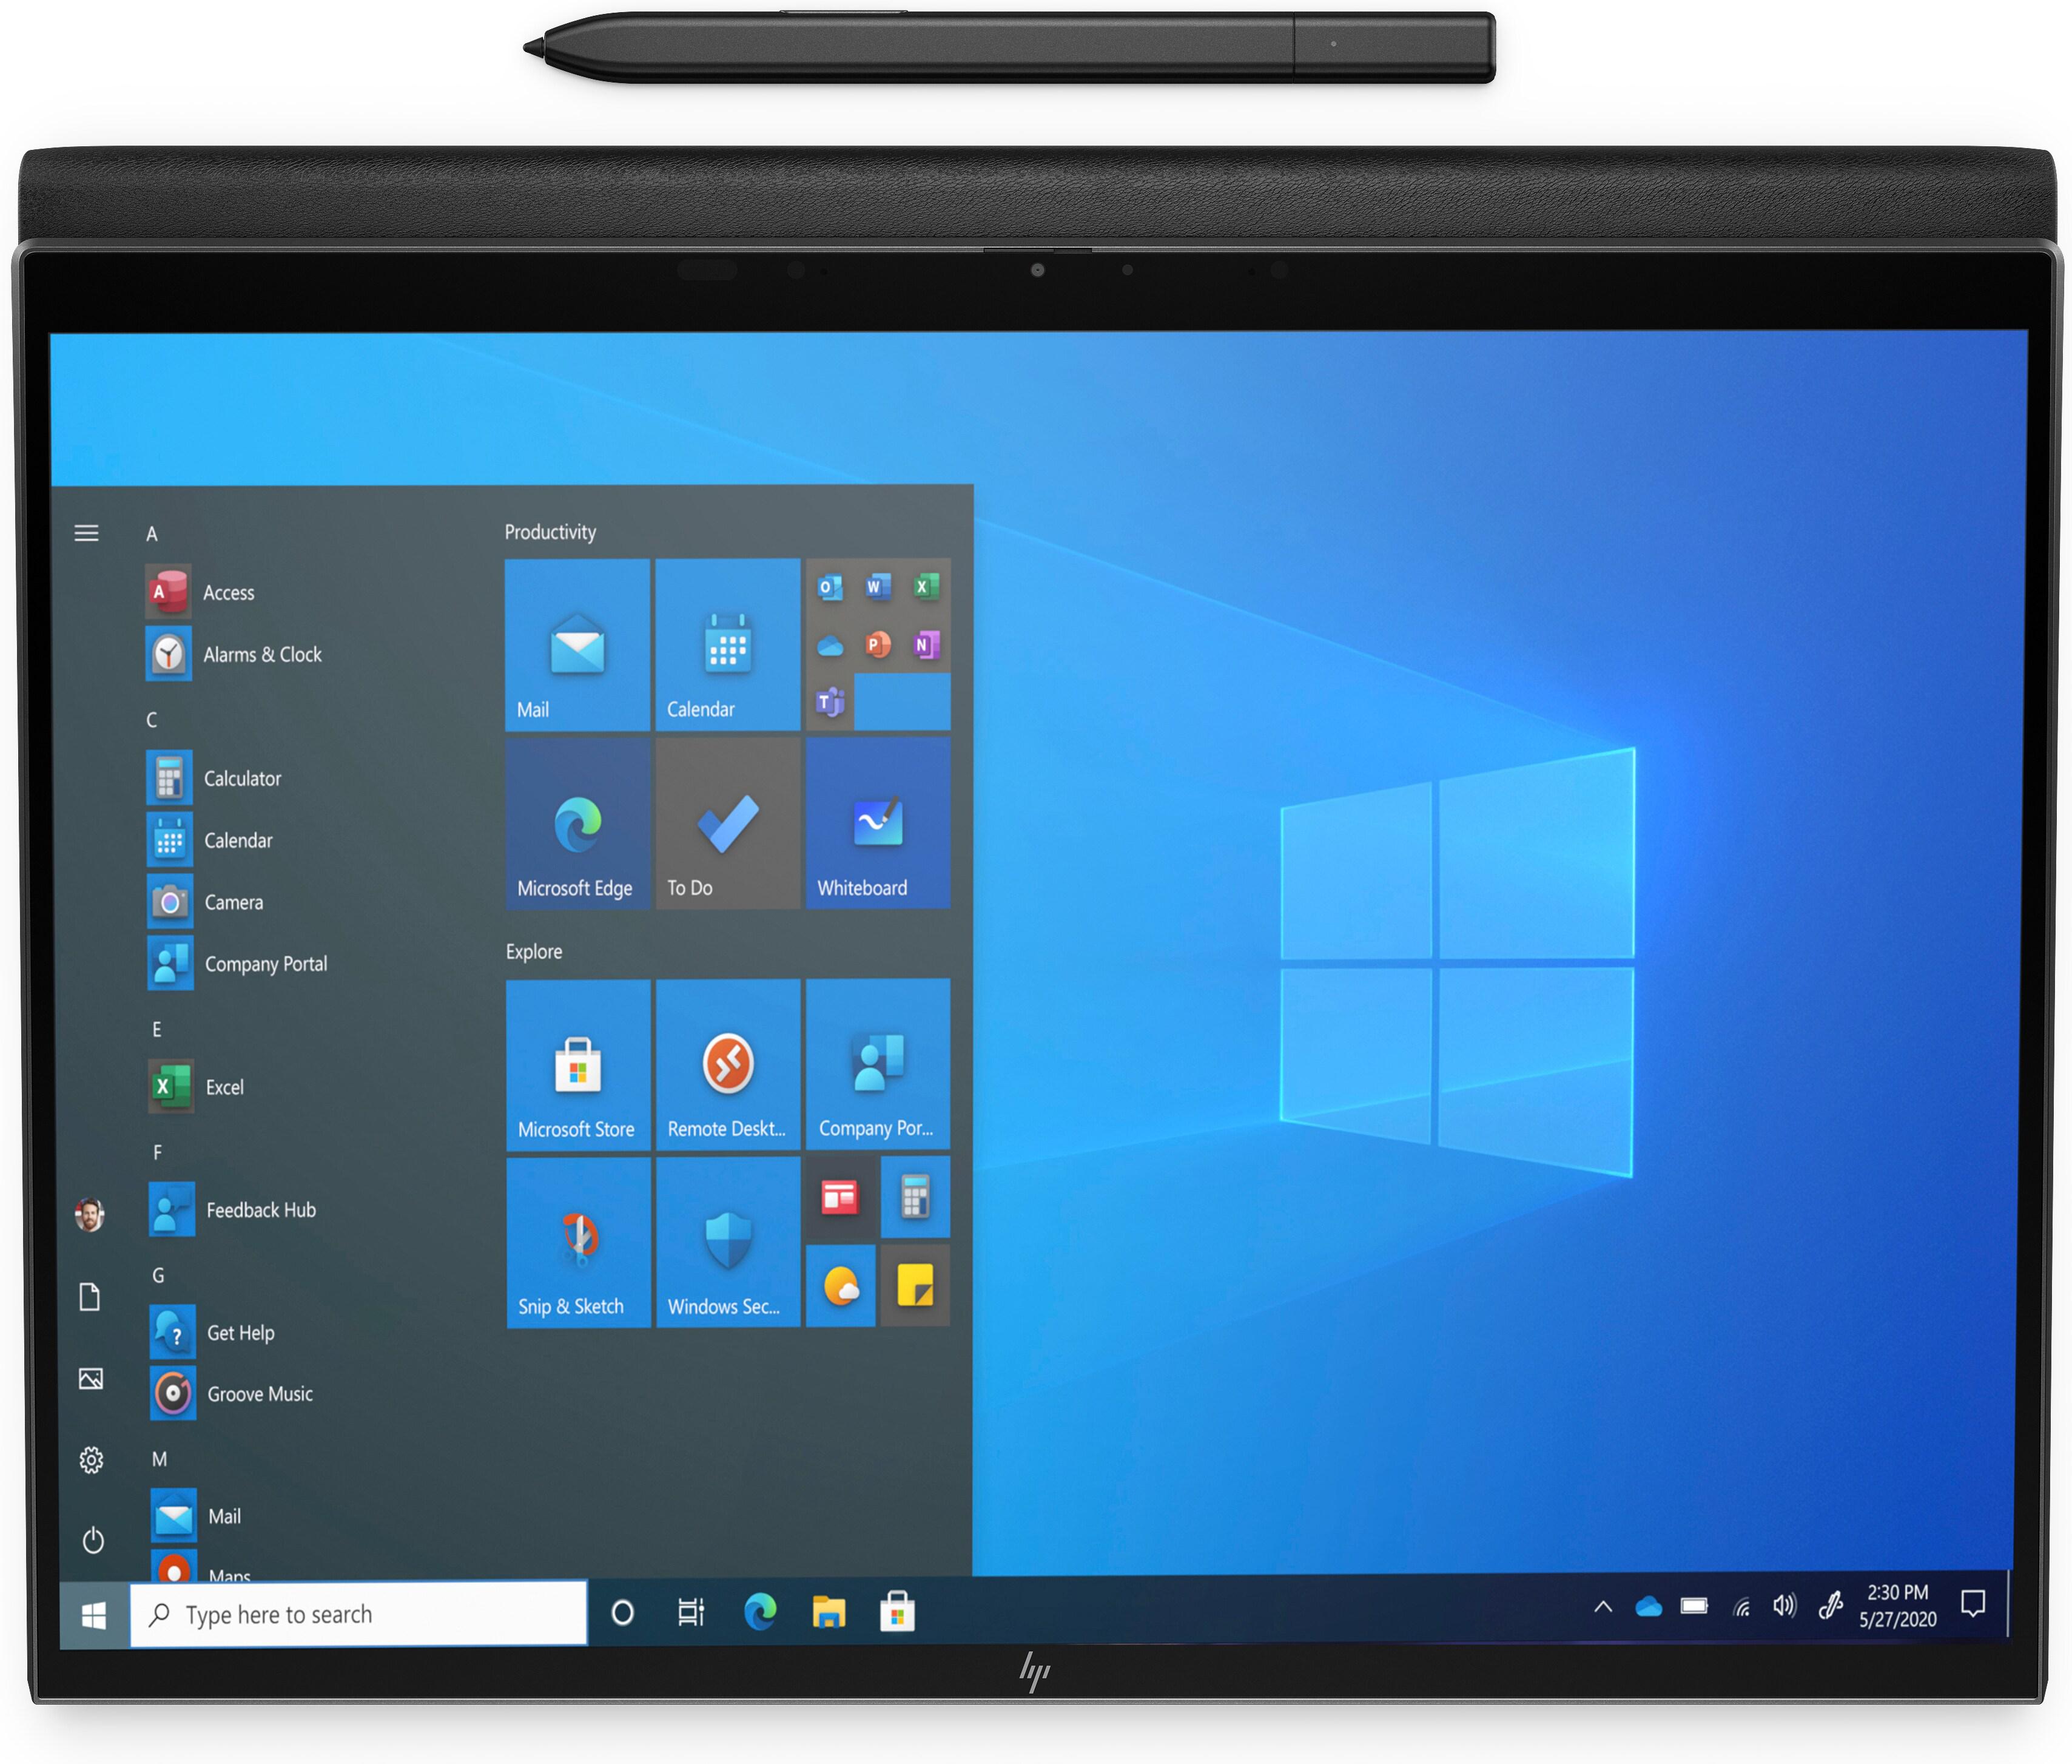2072x1764 pixels.
Task: Expand the Start menu hamburger button
Action: point(87,533)
